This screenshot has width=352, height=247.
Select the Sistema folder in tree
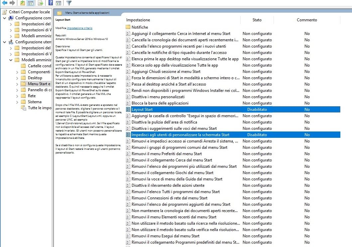click(x=35, y=102)
